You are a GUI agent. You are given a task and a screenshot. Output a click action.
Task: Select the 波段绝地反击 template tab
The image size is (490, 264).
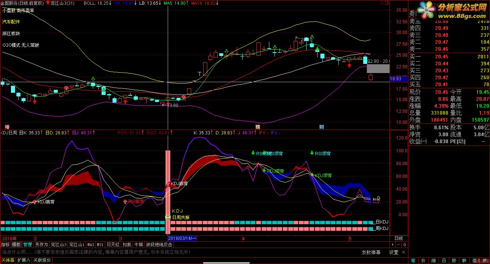(x=159, y=245)
